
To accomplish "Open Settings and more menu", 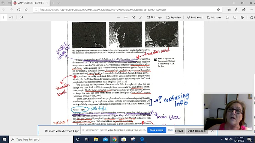I will (x=251, y=10).
